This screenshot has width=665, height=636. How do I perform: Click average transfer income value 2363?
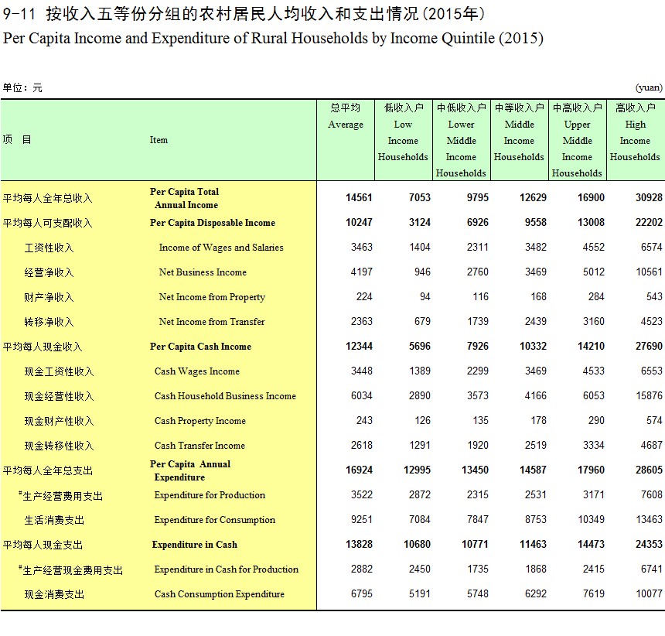[x=361, y=322]
